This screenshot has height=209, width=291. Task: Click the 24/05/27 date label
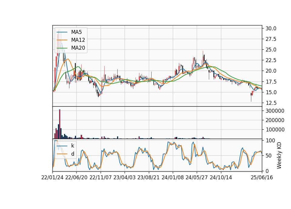[x=197, y=177]
